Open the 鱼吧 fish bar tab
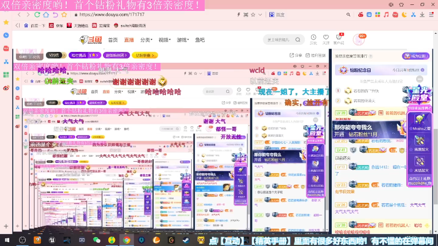The image size is (438, 246). coord(200,40)
